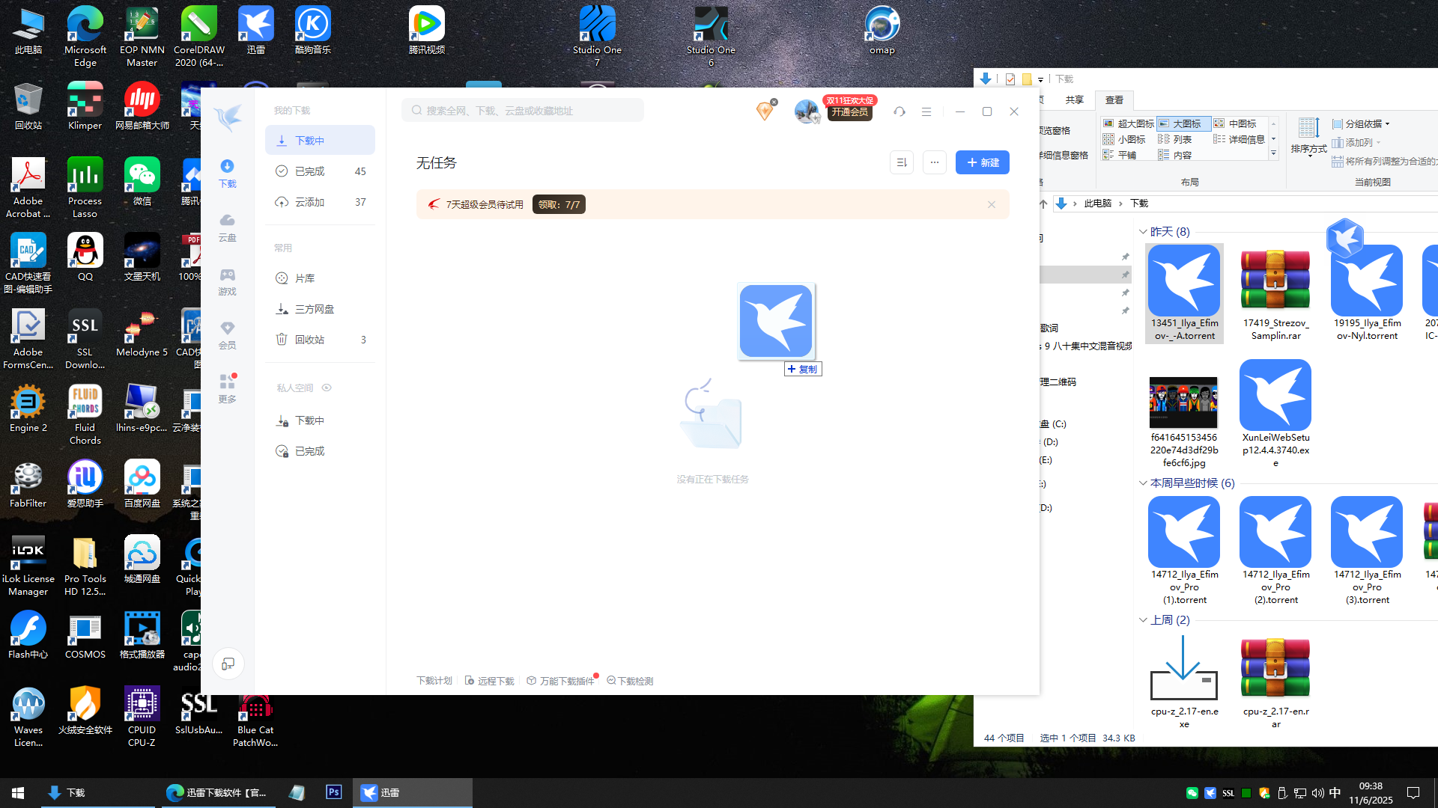Click the headset customer service icon
The image size is (1438, 808).
(x=899, y=111)
